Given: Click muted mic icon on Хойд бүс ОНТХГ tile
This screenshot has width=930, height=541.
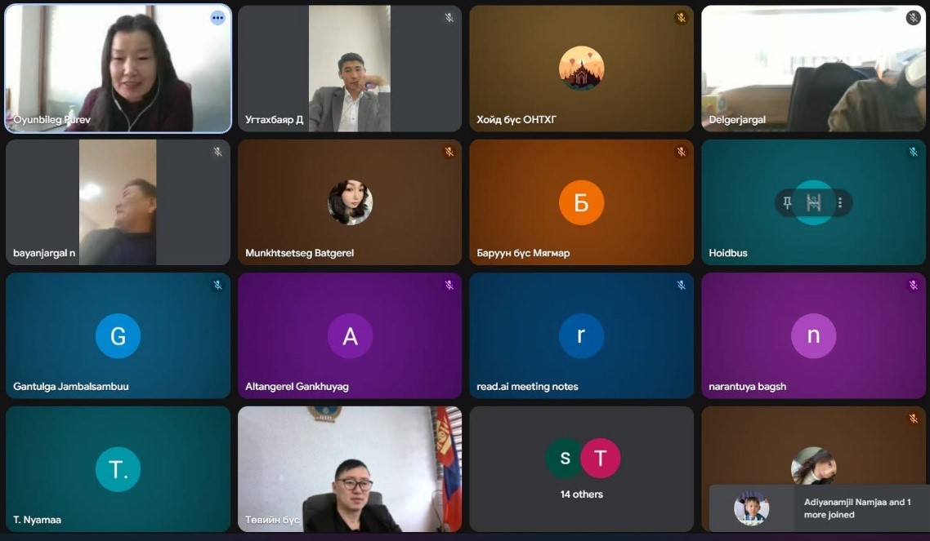Looking at the screenshot, I should pyautogui.click(x=682, y=18).
